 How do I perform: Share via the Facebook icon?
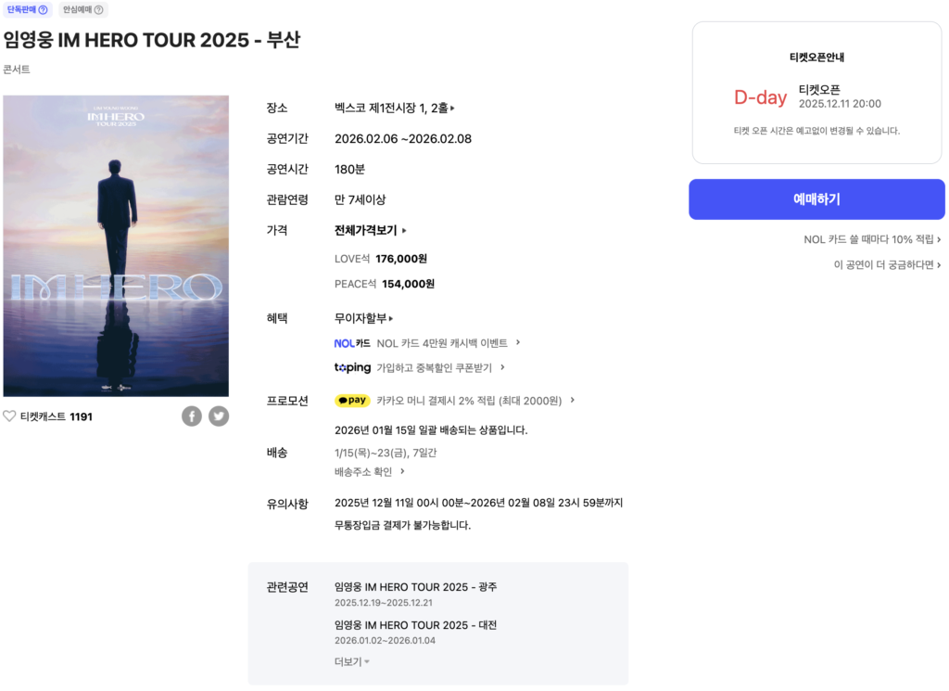[x=192, y=416]
